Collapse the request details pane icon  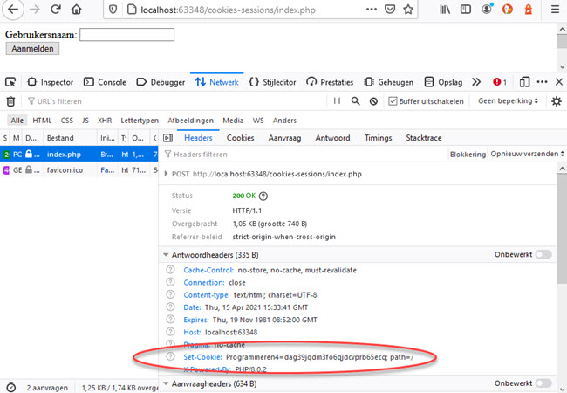(167, 138)
